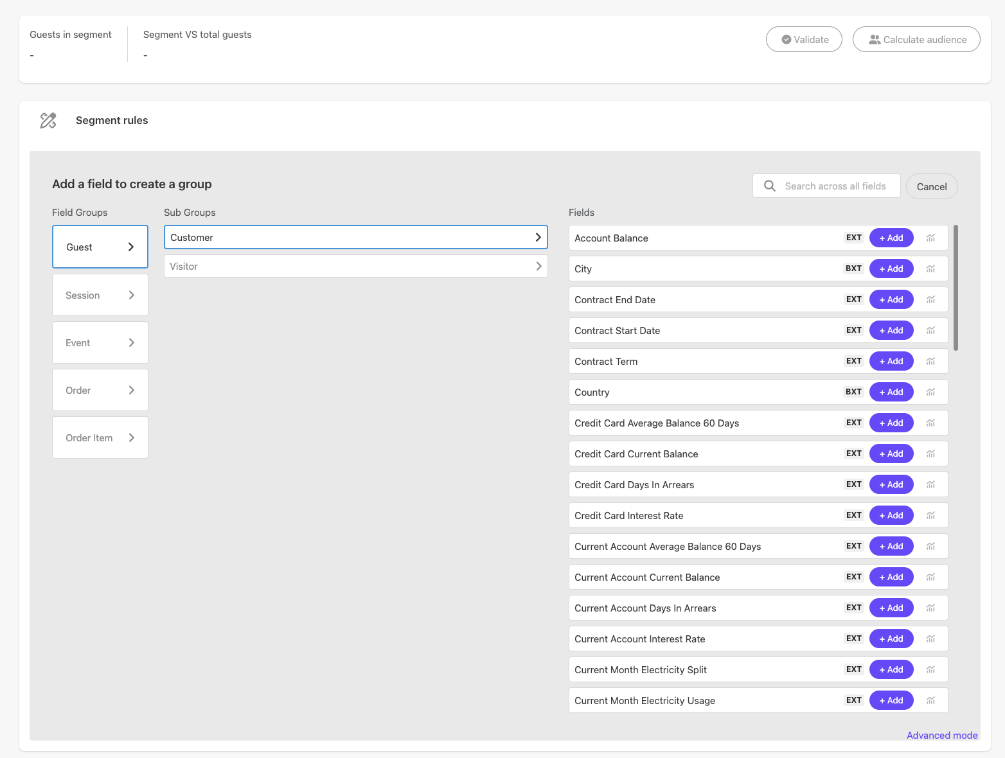Image resolution: width=1005 pixels, height=758 pixels.
Task: Open the chart icon beside Current Month Electricity Usage
Action: point(930,700)
